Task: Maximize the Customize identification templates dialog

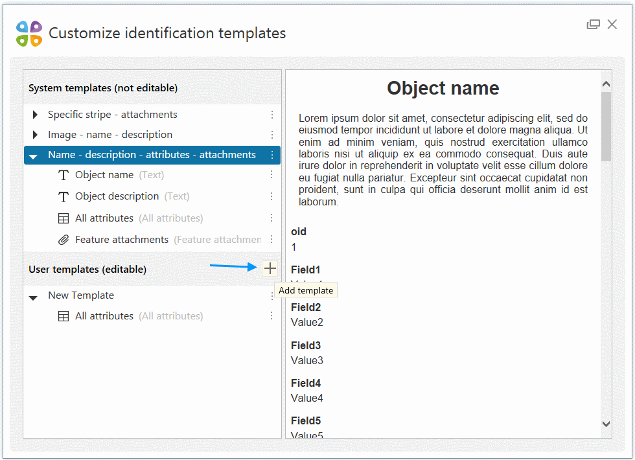Action: click(x=593, y=25)
